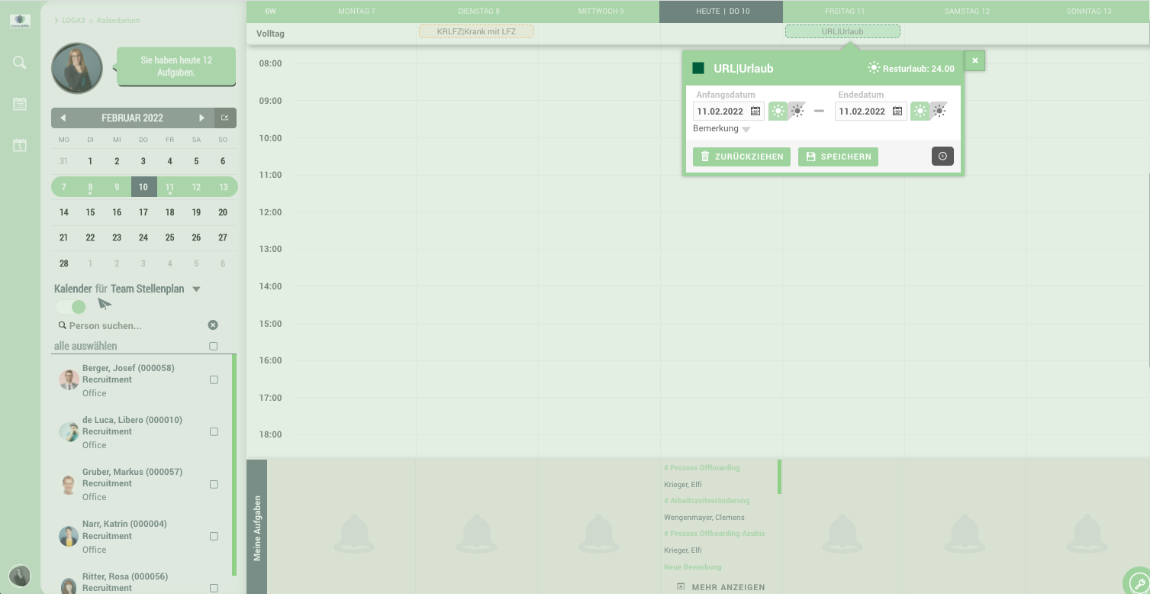The width and height of the screenshot is (1150, 594).
Task: Click the dark green color square beside URL|Urlaub
Action: pos(698,67)
